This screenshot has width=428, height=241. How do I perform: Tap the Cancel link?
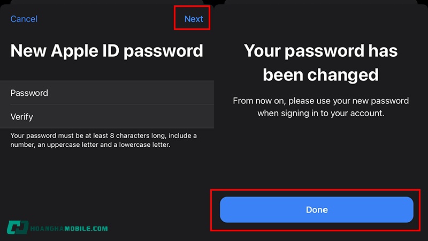(x=24, y=19)
